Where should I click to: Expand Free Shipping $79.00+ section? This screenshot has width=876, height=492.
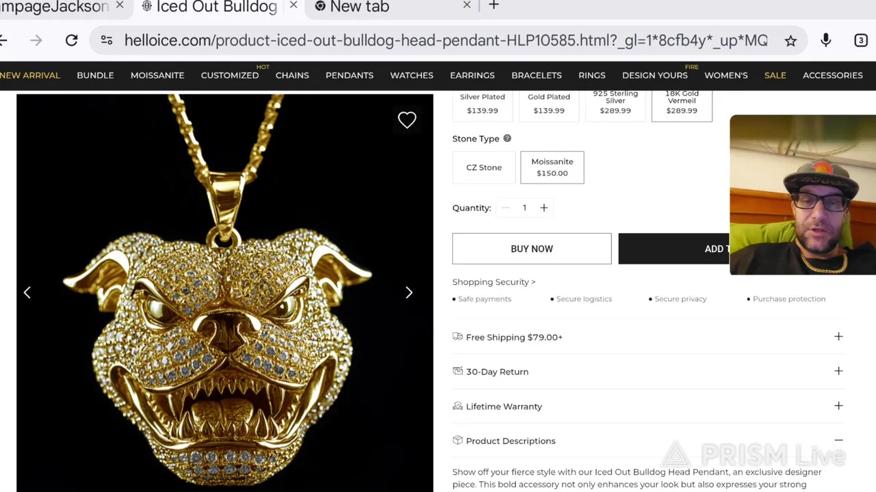pyautogui.click(x=649, y=337)
